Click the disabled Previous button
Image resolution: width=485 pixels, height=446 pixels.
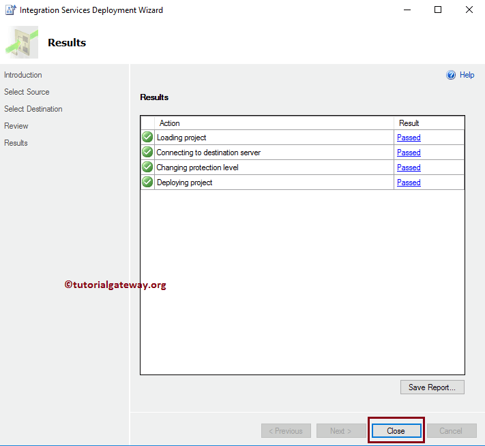[x=286, y=430]
